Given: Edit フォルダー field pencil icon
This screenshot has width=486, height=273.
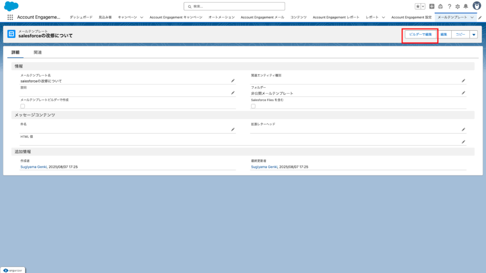Looking at the screenshot, I should click(463, 93).
